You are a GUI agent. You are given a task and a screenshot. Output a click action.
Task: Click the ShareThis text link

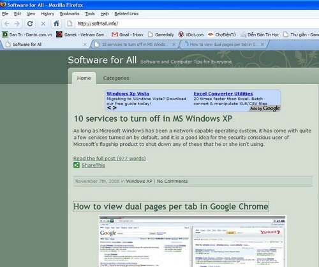93,165
